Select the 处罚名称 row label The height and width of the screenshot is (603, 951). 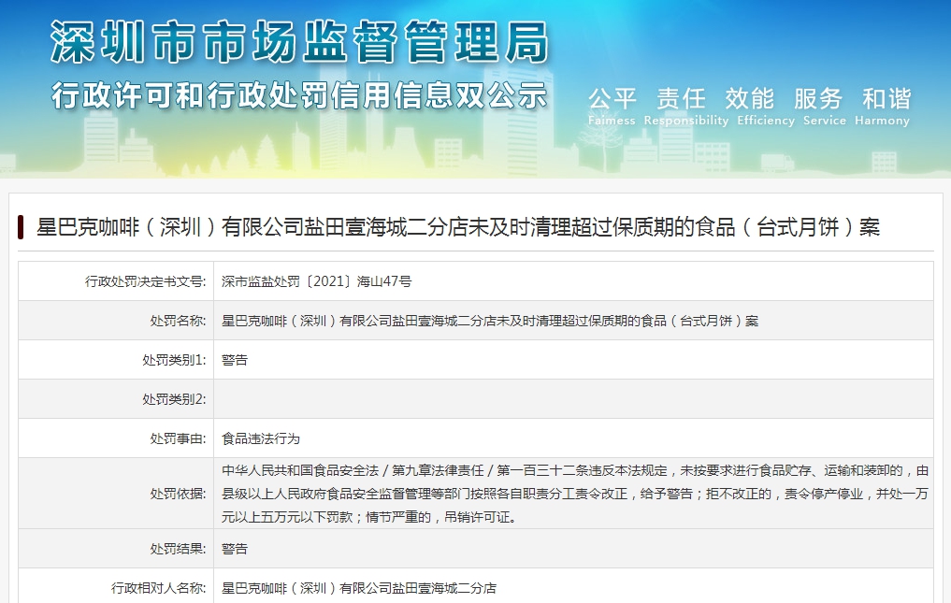pos(177,321)
